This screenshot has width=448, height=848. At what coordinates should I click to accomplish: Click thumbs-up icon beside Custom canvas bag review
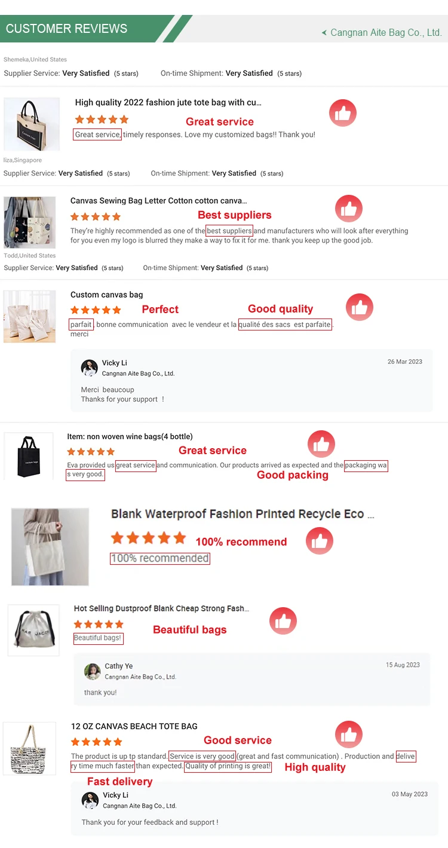click(x=360, y=308)
